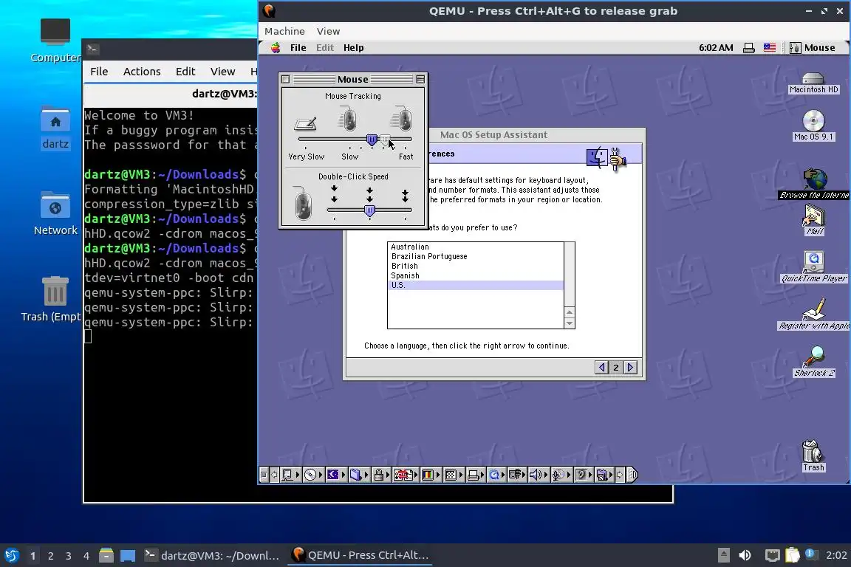
Task: Open the monitor resolution module
Action: point(453,475)
